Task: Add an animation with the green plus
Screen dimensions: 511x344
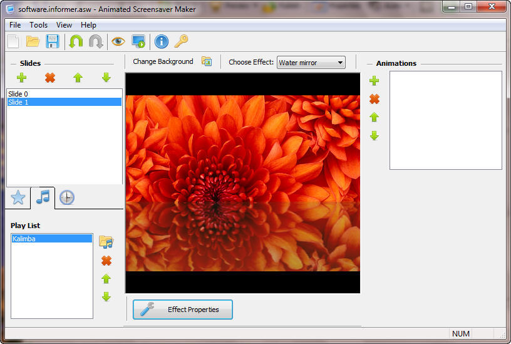Action: coord(374,81)
